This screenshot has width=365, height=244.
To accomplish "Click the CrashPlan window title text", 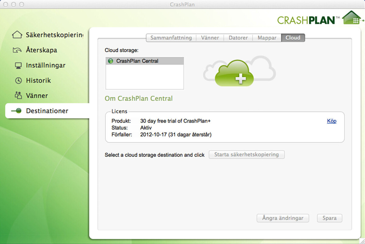I will click(x=182, y=5).
